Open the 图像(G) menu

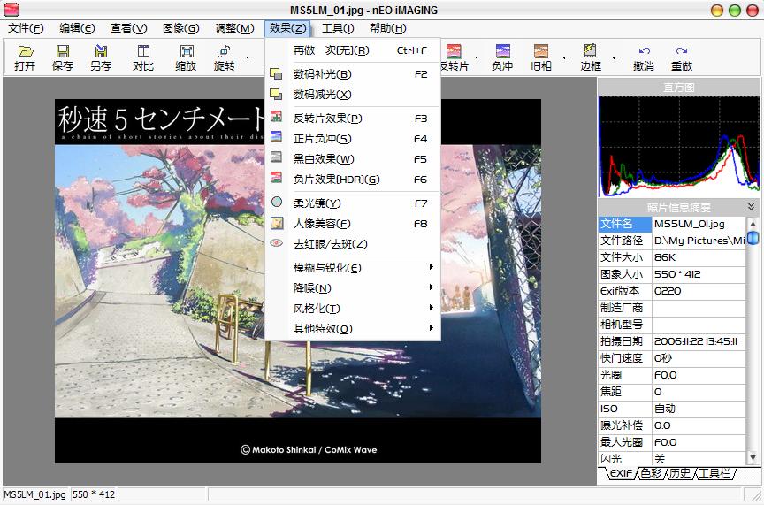tap(180, 28)
